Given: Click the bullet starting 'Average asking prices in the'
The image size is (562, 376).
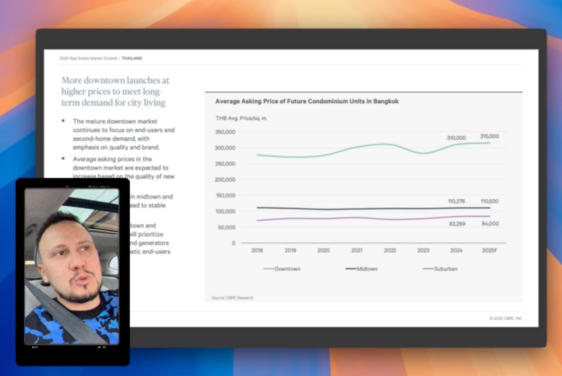Looking at the screenshot, I should pyautogui.click(x=123, y=168).
